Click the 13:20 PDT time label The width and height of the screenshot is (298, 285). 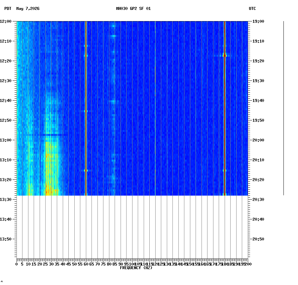[x=6, y=180]
